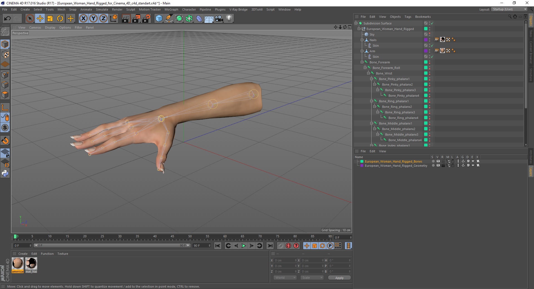Open Edit Render Settings icon
Image resolution: width=534 pixels, height=289 pixels.
(146, 19)
